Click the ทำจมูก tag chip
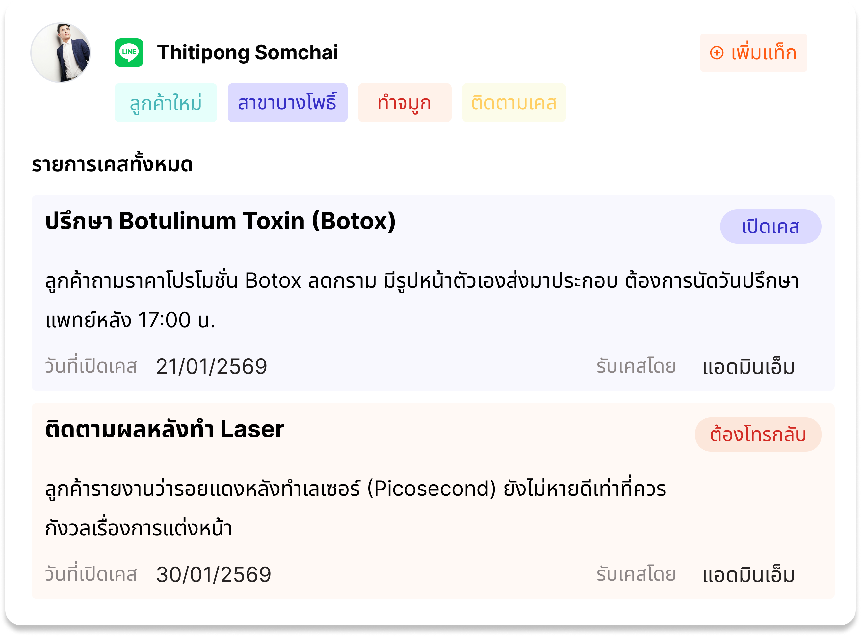861x636 pixels. coord(404,103)
